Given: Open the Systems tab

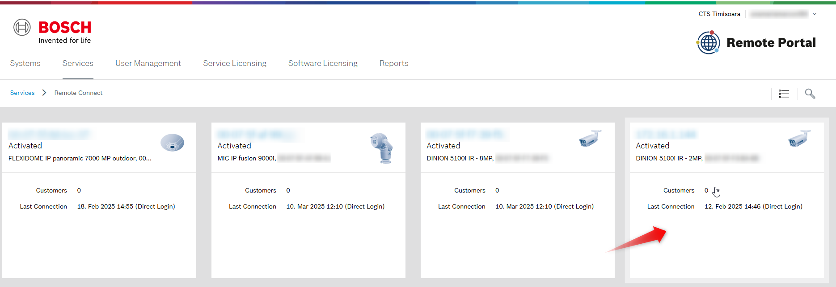Looking at the screenshot, I should pyautogui.click(x=25, y=63).
